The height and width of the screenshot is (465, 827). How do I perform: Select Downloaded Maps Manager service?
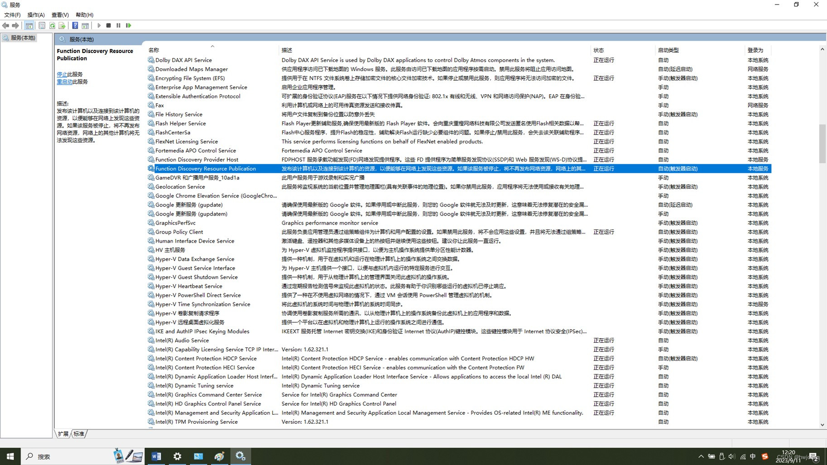tap(458, 69)
